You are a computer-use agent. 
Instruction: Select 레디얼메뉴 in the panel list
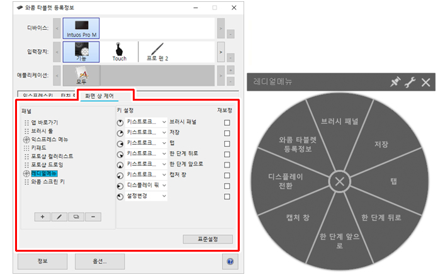(44, 174)
